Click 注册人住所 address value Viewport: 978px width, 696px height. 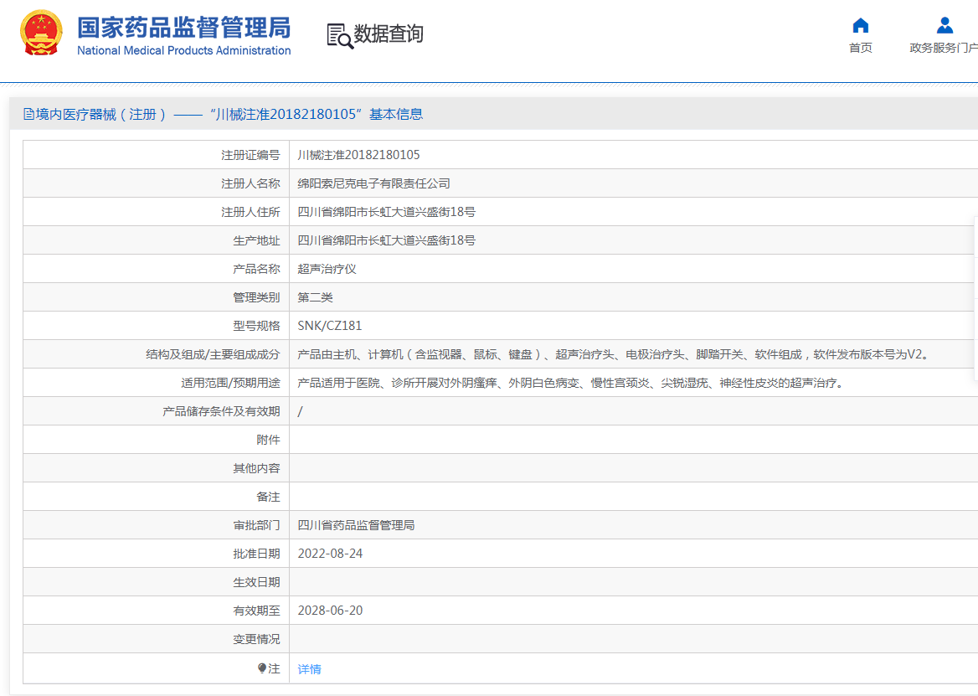tap(386, 212)
